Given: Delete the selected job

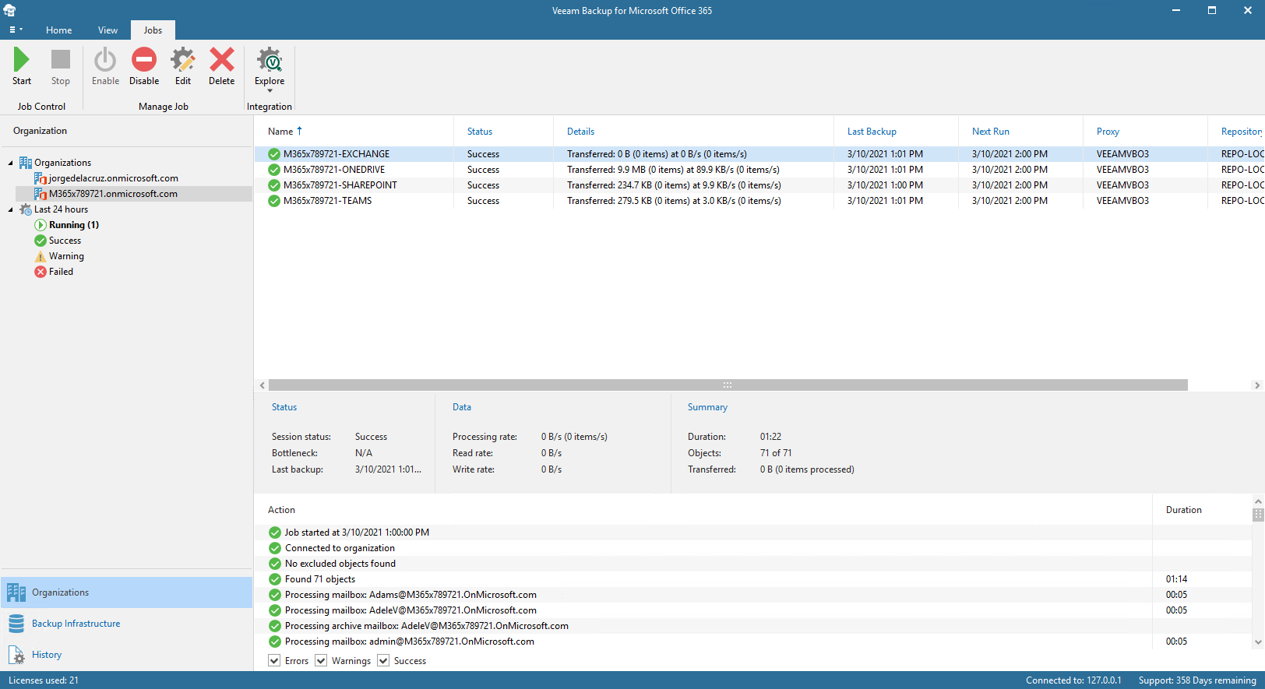Looking at the screenshot, I should (x=222, y=66).
